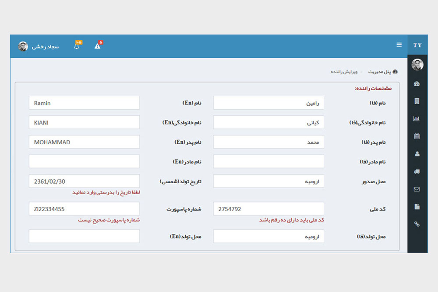The height and width of the screenshot is (292, 438).
Task: Open the truck icon in sidebar
Action: 417,171
